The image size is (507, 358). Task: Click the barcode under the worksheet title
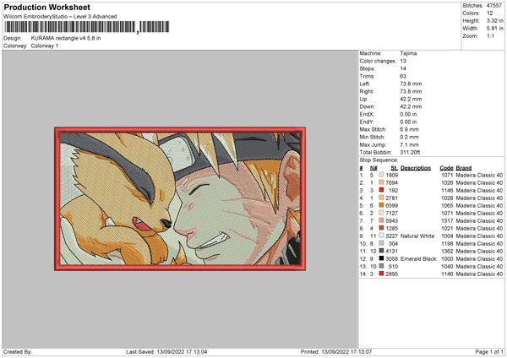coord(87,27)
